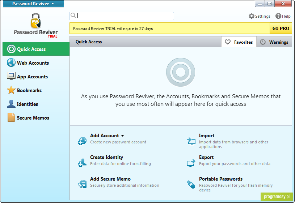Click the Warnings exclamation icon
Screen dimensions: 295x203
click(263, 42)
